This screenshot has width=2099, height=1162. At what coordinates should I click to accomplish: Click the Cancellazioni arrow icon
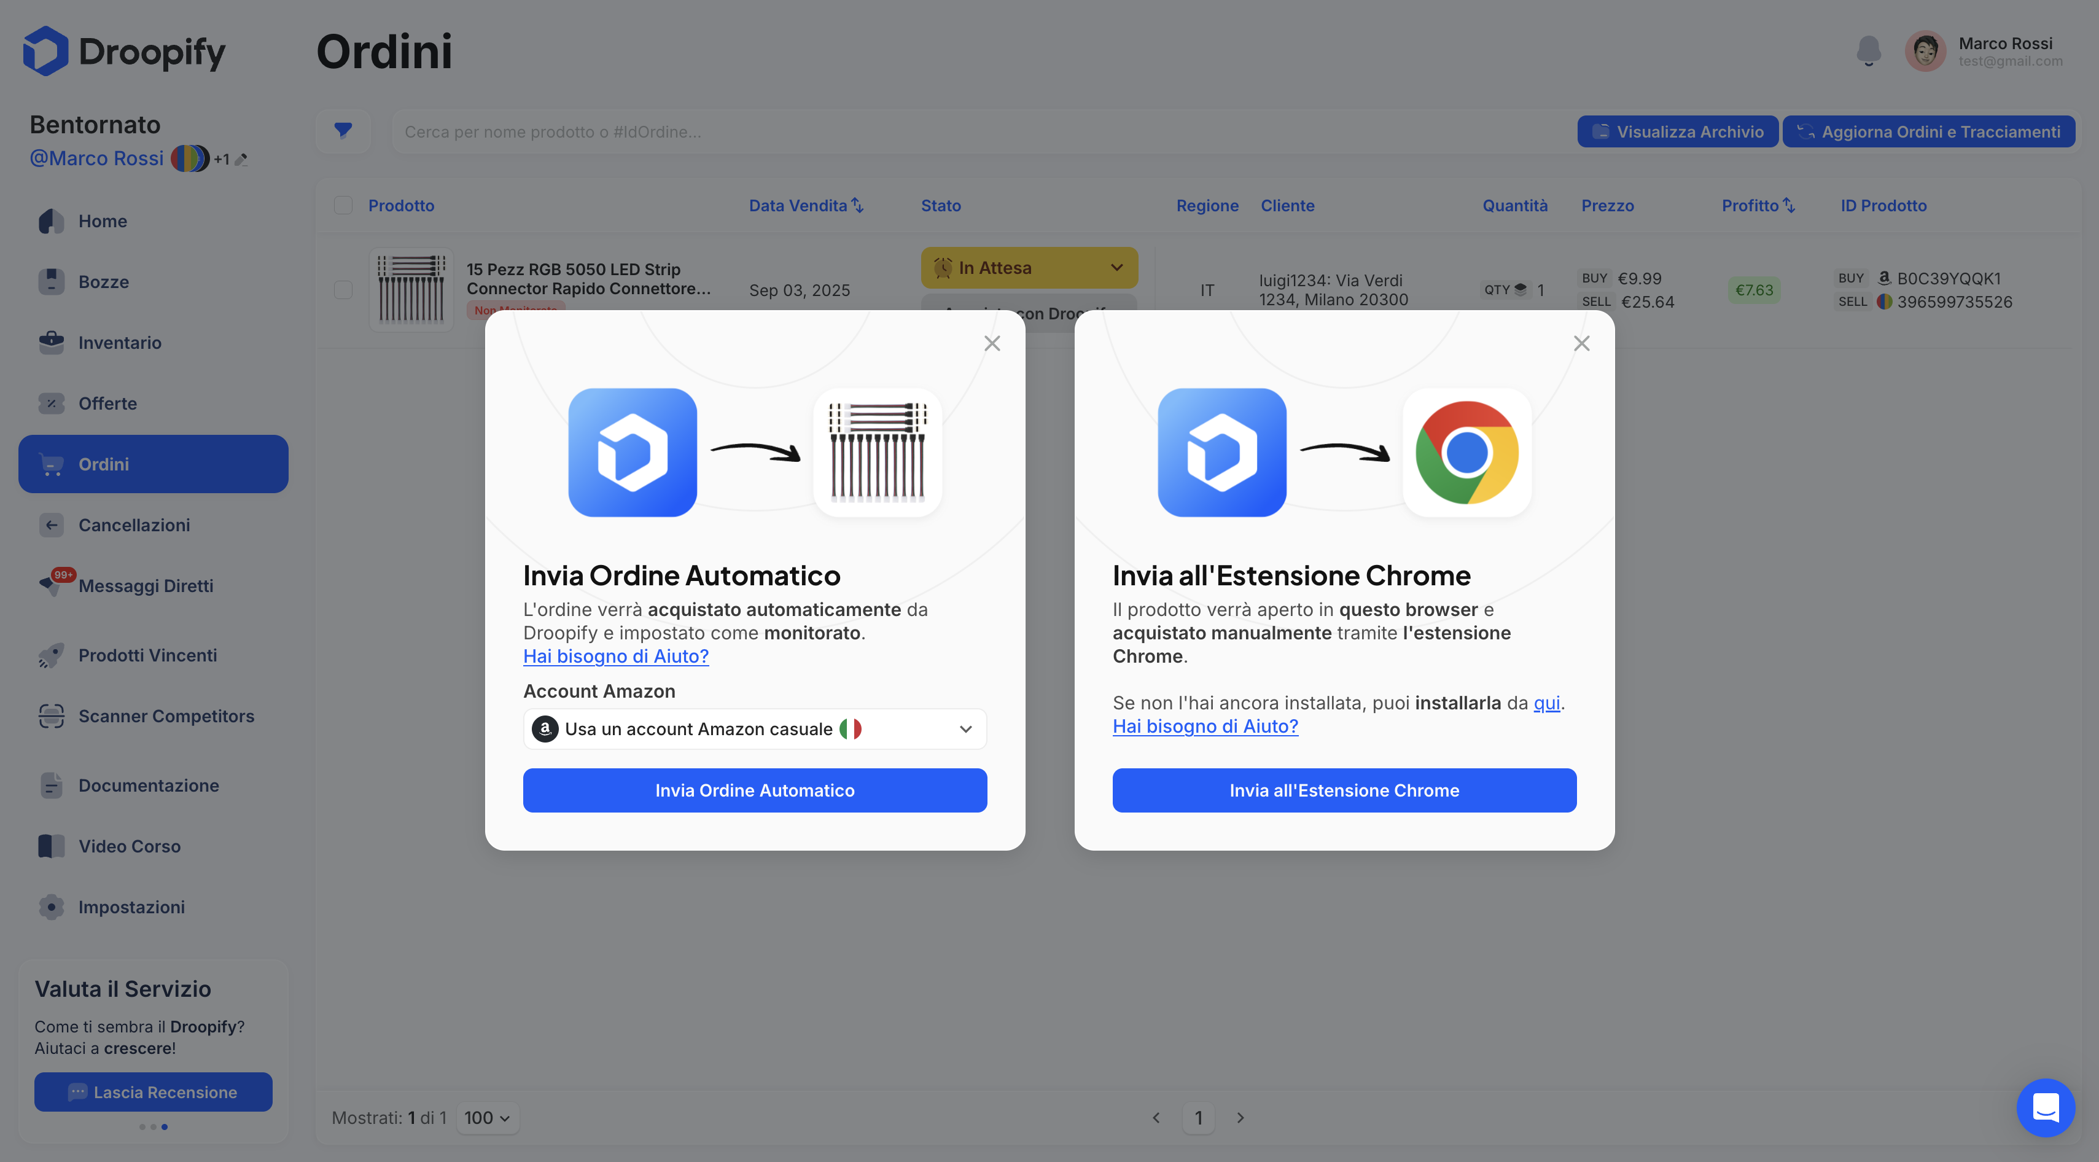[52, 524]
